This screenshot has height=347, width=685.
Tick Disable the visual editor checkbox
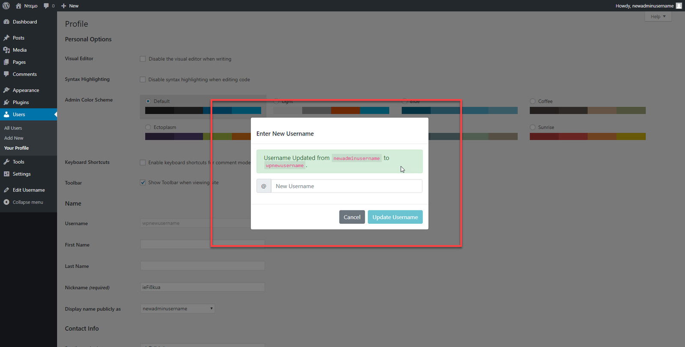143,59
